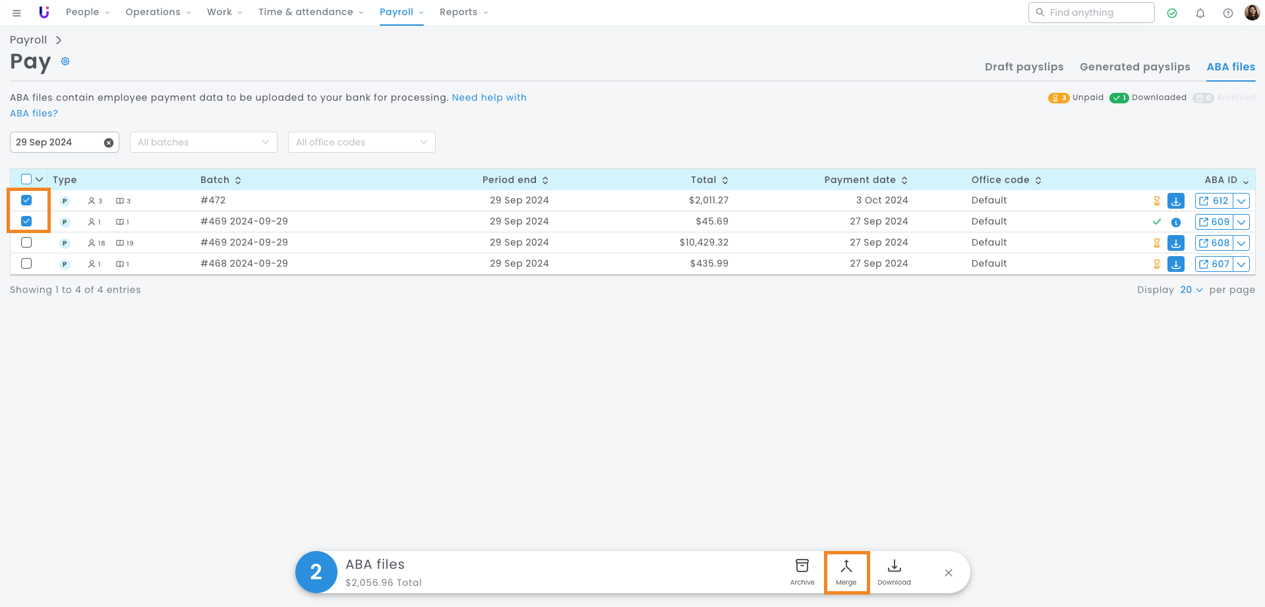Switch to Draft payslips tab

pyautogui.click(x=1024, y=66)
